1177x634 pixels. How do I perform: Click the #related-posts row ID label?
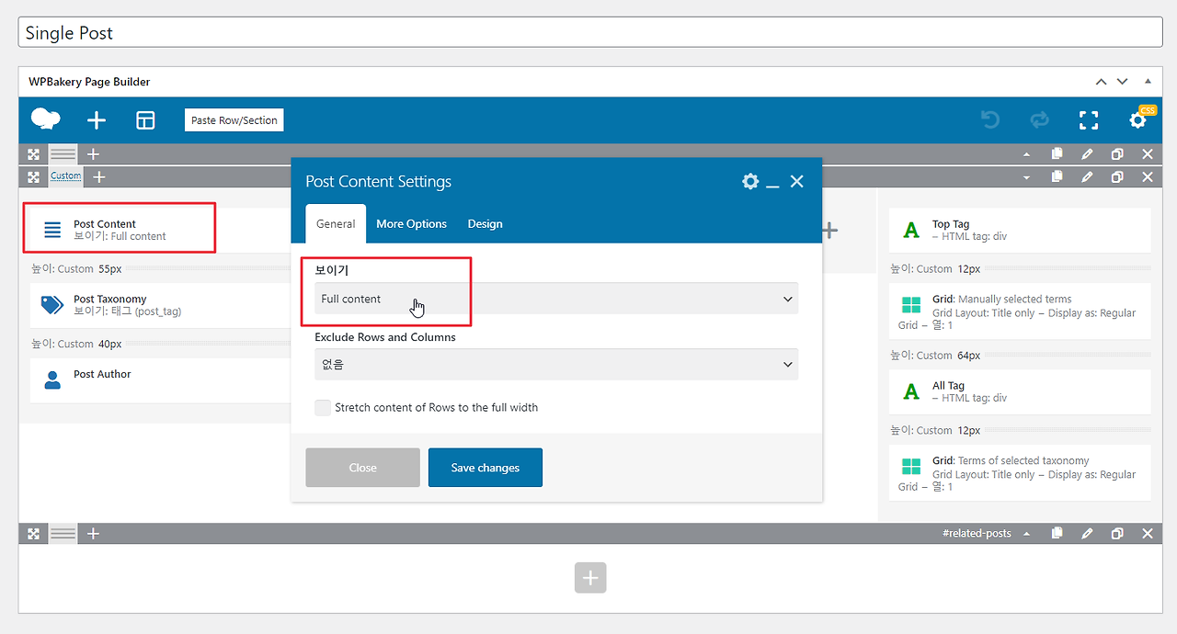pyautogui.click(x=977, y=534)
